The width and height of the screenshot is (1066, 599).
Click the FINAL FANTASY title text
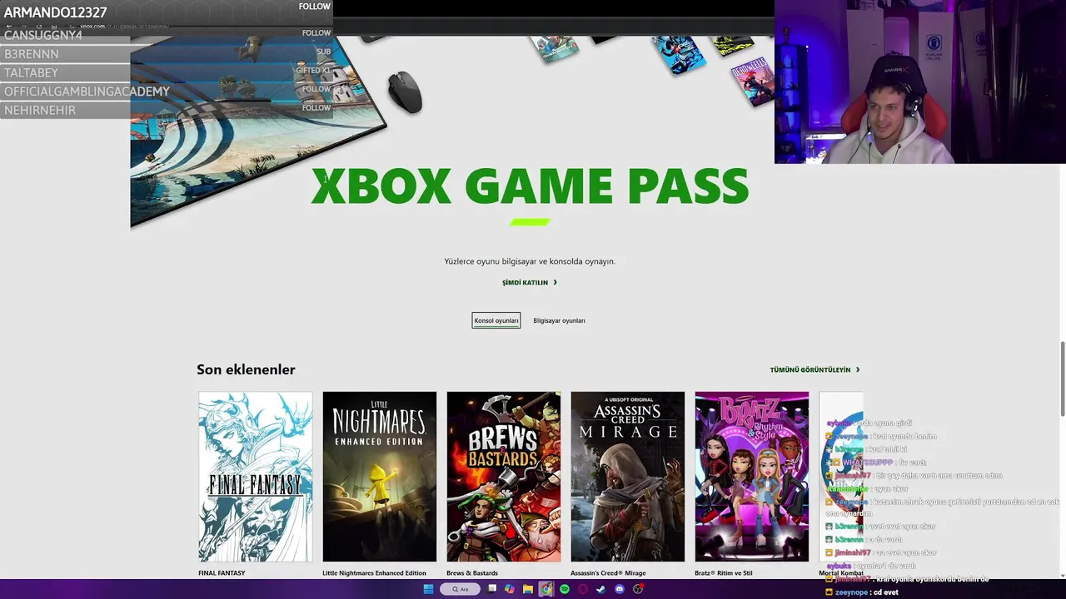tap(222, 573)
